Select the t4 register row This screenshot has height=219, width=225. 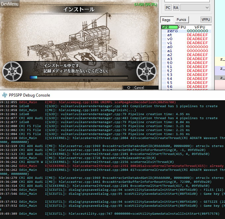(186, 79)
